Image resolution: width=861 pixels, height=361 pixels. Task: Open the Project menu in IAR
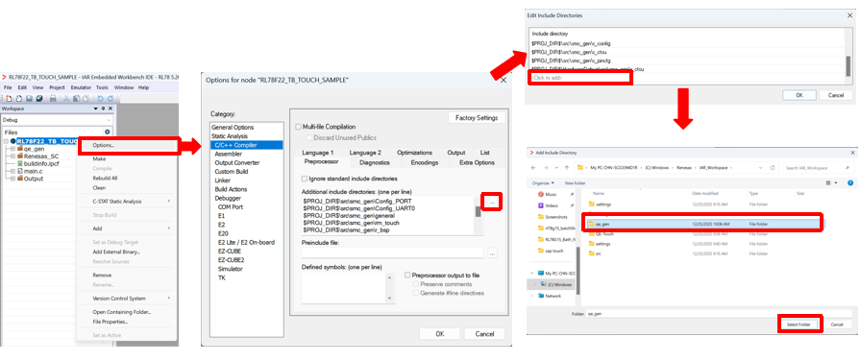[x=57, y=87]
